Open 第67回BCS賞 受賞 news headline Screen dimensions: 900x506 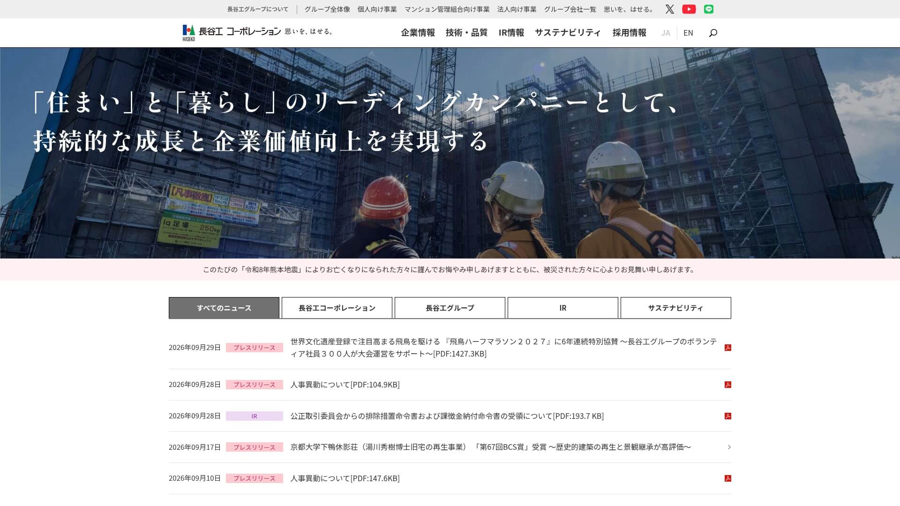(x=491, y=447)
